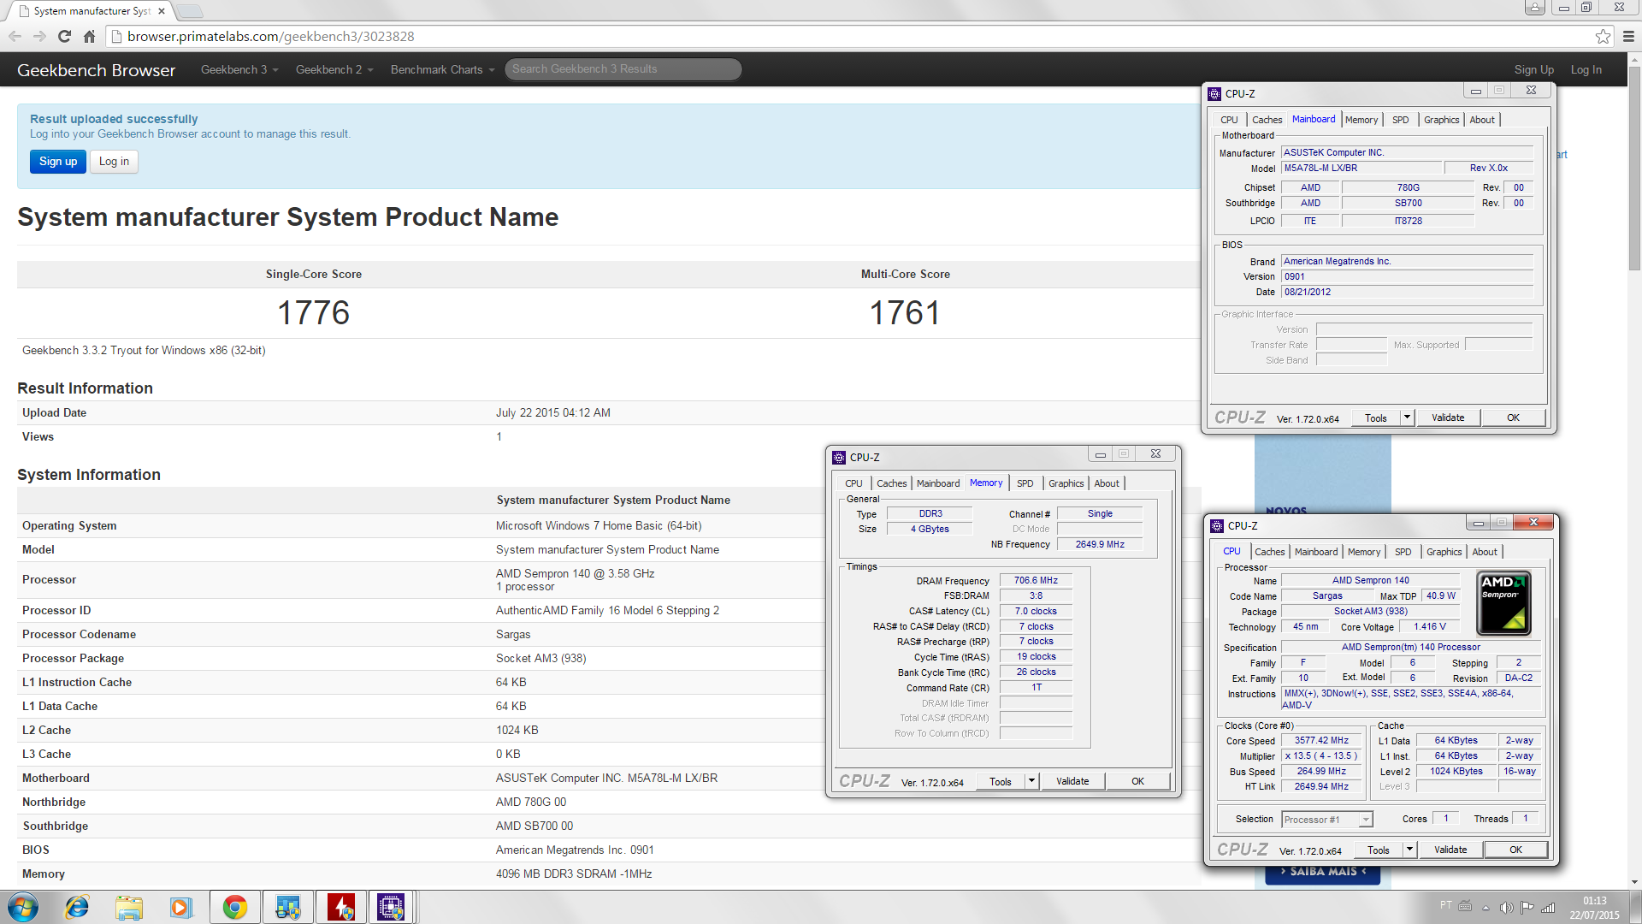
Task: Click the Geekbench Browser logo link
Action: 96,70
